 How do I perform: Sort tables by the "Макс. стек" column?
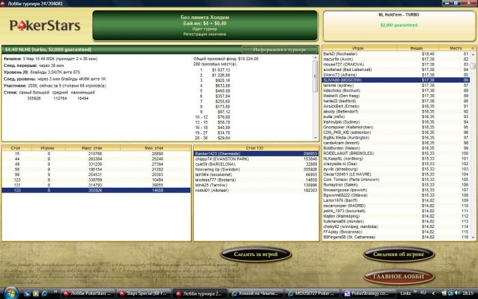click(93, 148)
